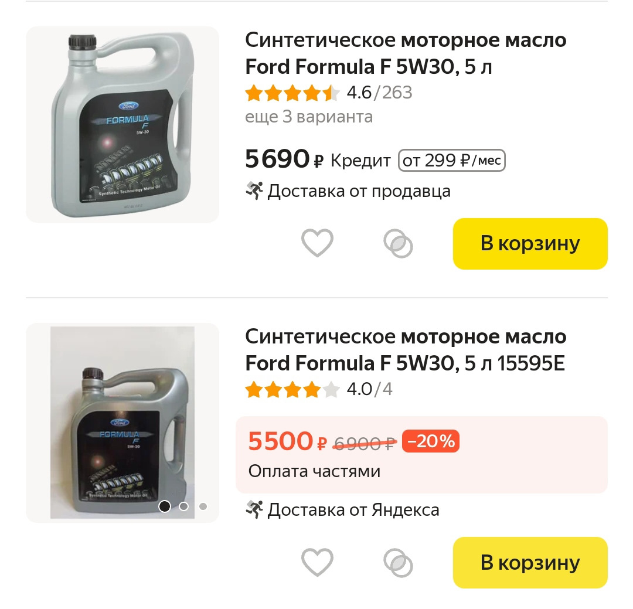The height and width of the screenshot is (609, 633).
Task: Show the second photo via carousel dot
Action: tap(184, 506)
